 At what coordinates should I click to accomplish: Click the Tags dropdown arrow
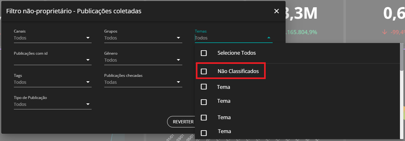pos(88,82)
